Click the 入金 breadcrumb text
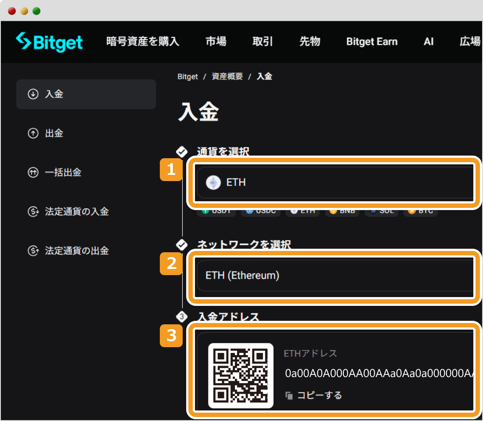The height and width of the screenshot is (421, 483). pyautogui.click(x=264, y=76)
